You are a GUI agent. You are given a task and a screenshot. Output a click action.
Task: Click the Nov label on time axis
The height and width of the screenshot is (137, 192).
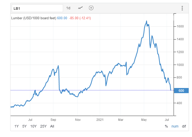(x=78, y=120)
